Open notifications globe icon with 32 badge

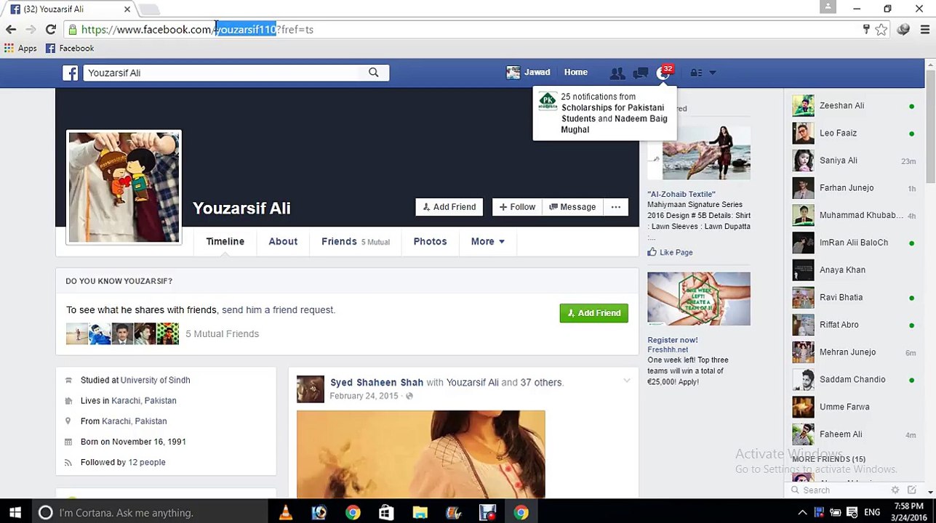tap(663, 73)
